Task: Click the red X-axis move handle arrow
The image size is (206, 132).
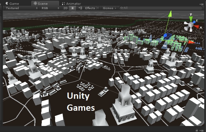Action: click(191, 42)
